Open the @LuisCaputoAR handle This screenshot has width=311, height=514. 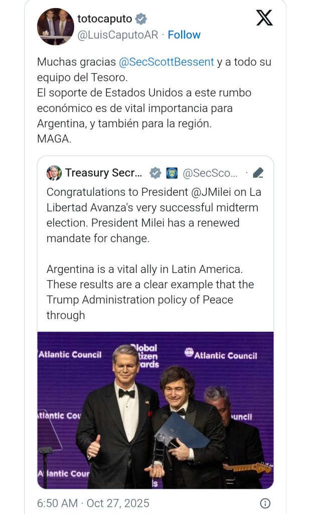[117, 35]
